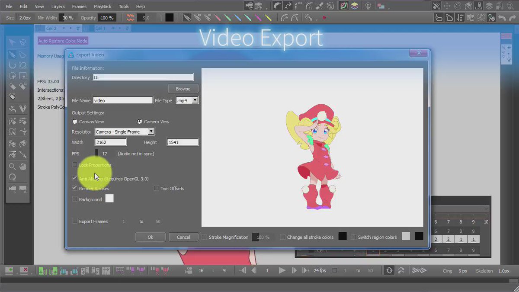This screenshot has width=519, height=292.
Task: Open the Tools menu
Action: (124, 6)
